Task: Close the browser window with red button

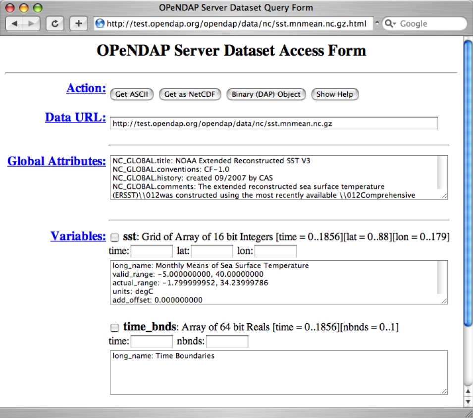Action: 10,8
